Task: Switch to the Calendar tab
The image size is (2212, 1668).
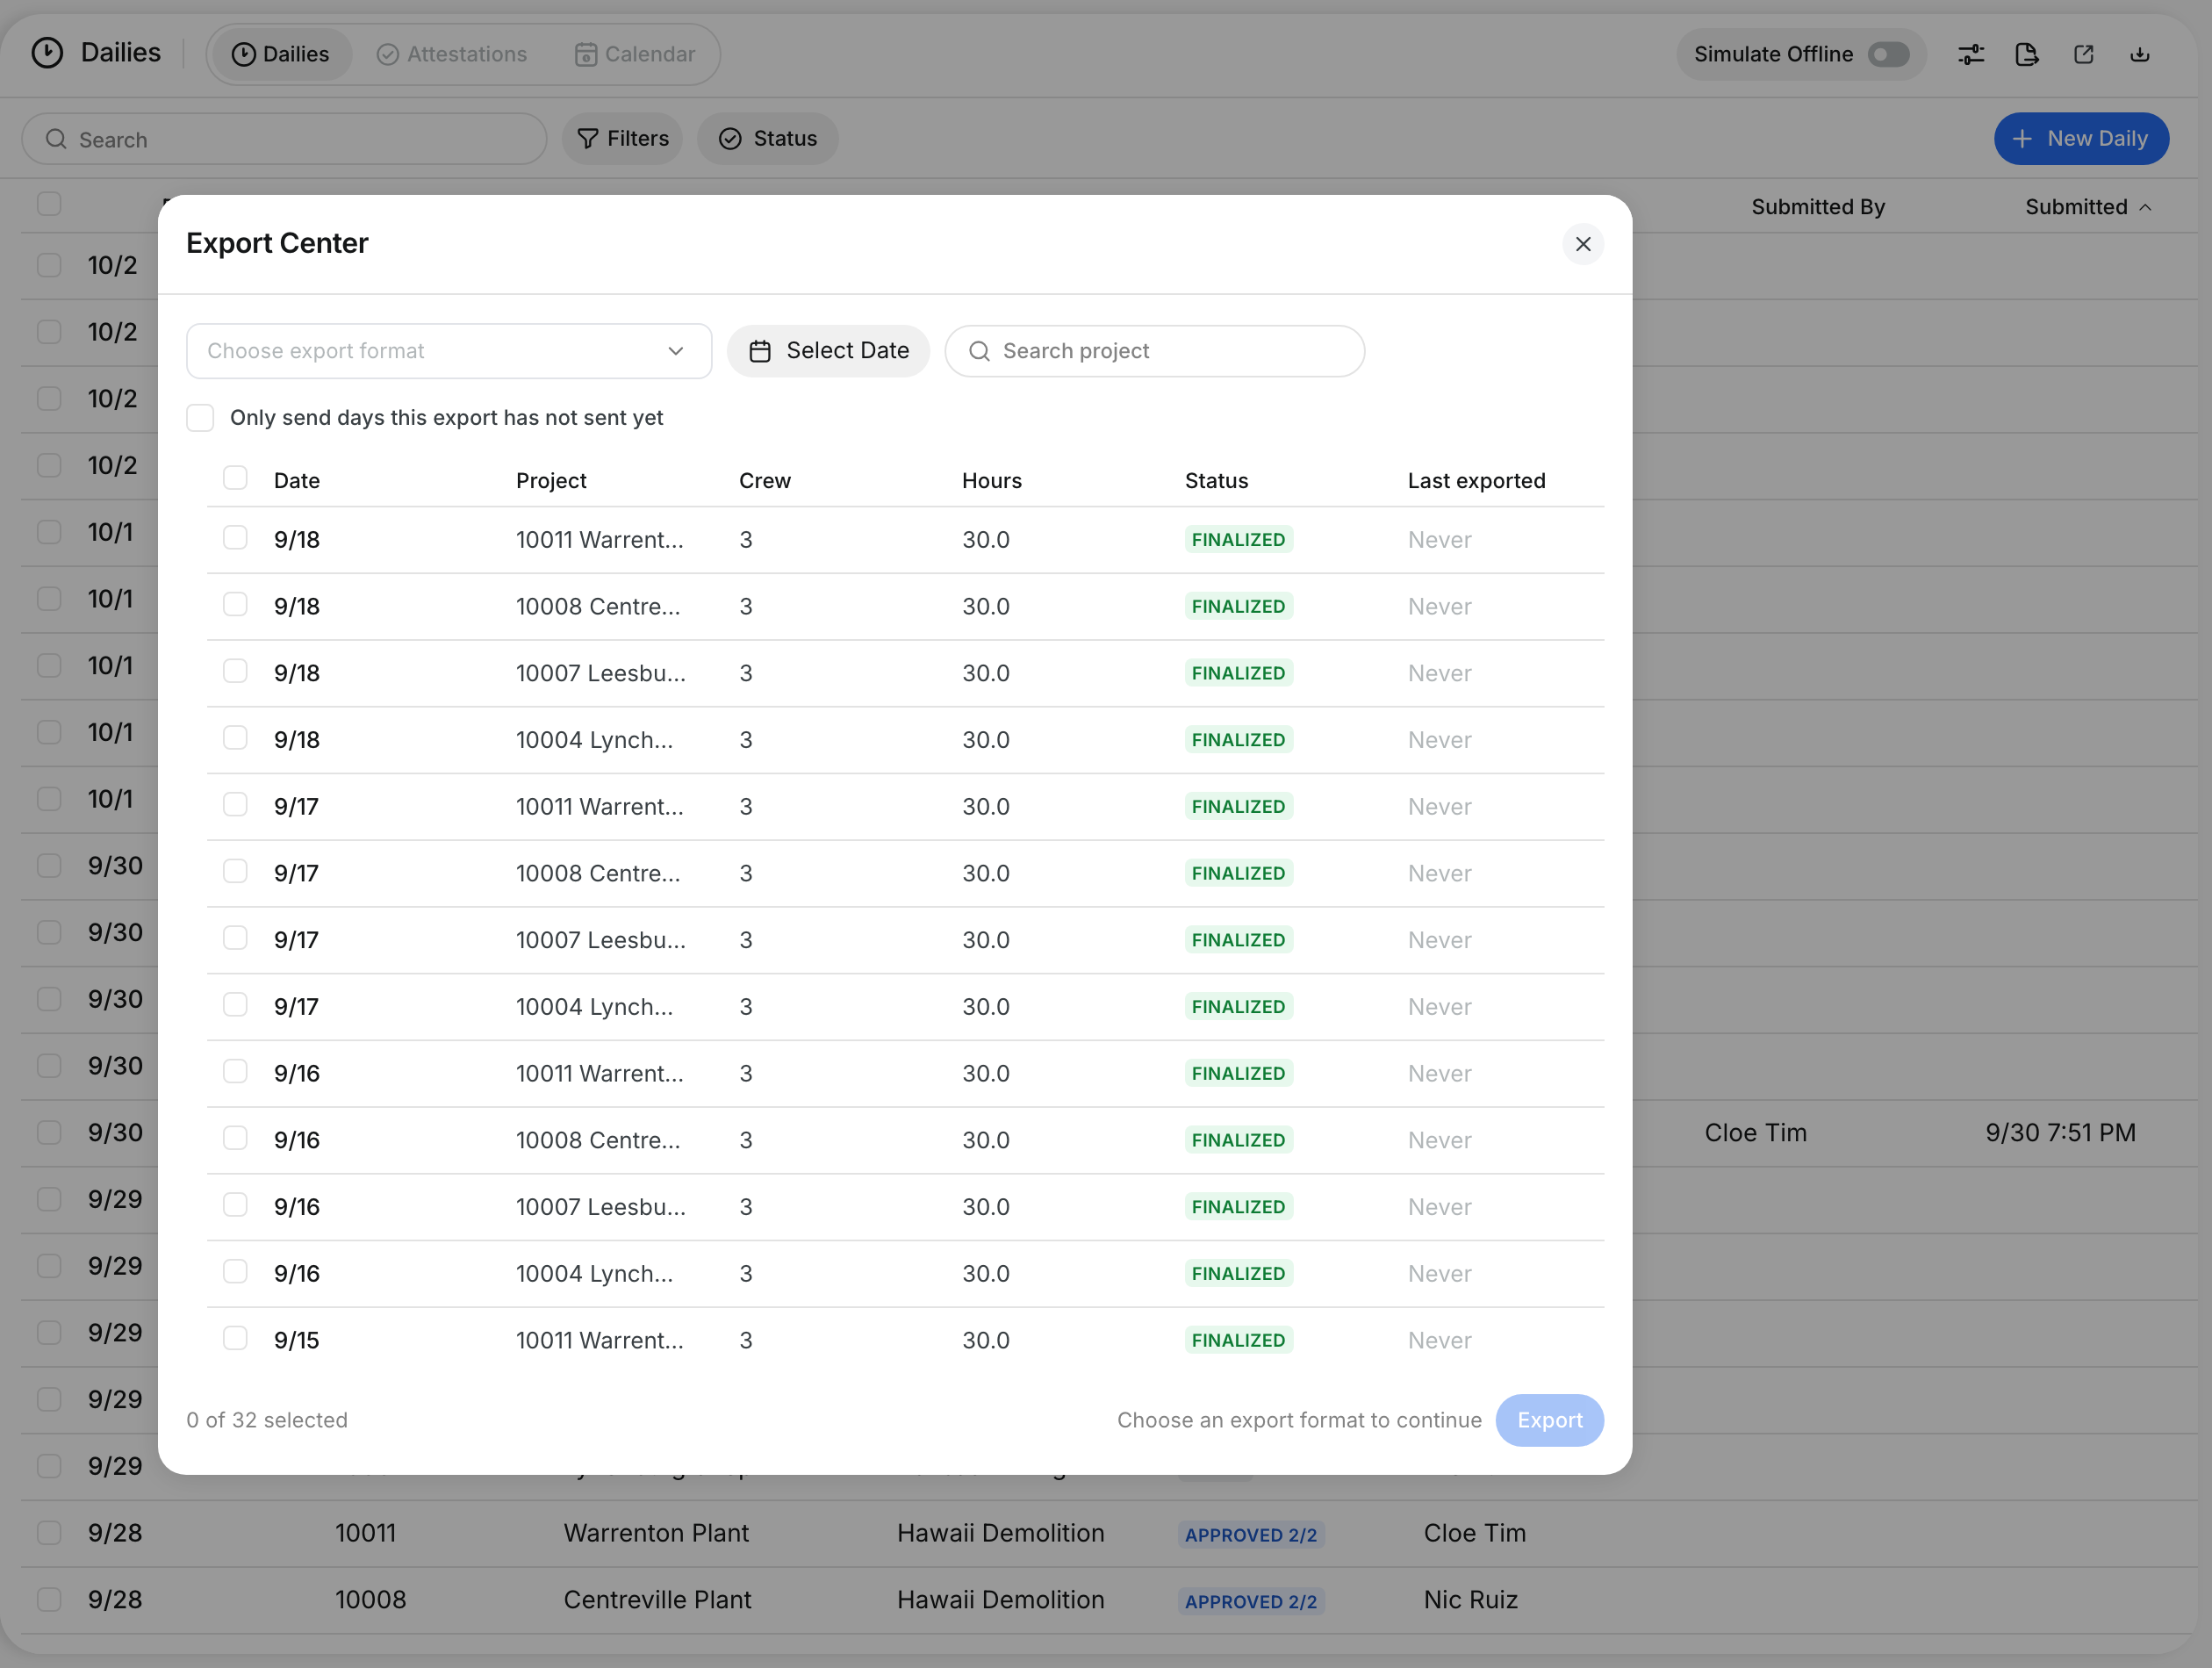Action: point(635,54)
